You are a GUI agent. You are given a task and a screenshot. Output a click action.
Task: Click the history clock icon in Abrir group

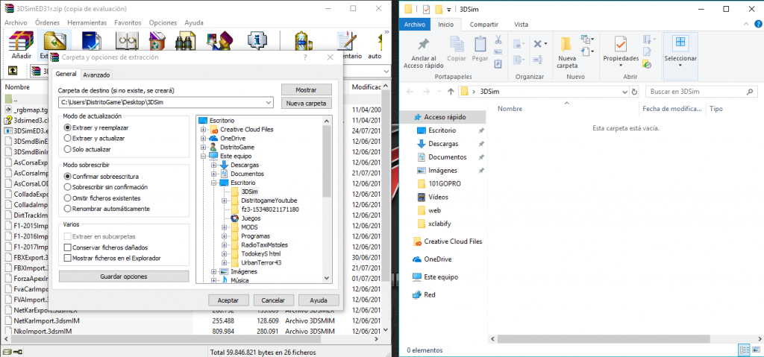point(647,64)
